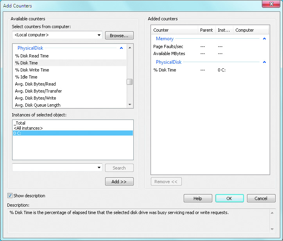Cancel the Add Counters dialog
Viewport: 283px width, 241px height.
click(261, 198)
